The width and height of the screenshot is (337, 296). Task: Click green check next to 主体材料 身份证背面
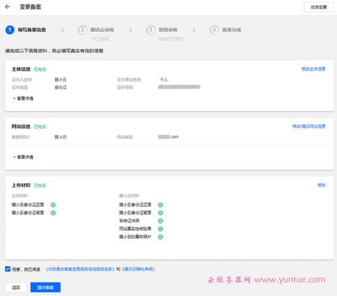pos(53,213)
